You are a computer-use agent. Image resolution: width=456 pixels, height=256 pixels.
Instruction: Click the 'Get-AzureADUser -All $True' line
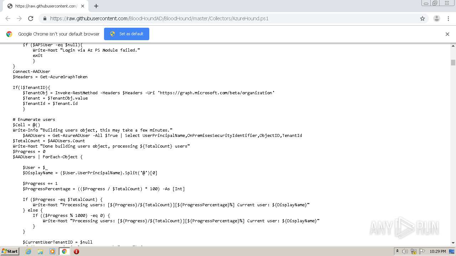(x=162, y=135)
